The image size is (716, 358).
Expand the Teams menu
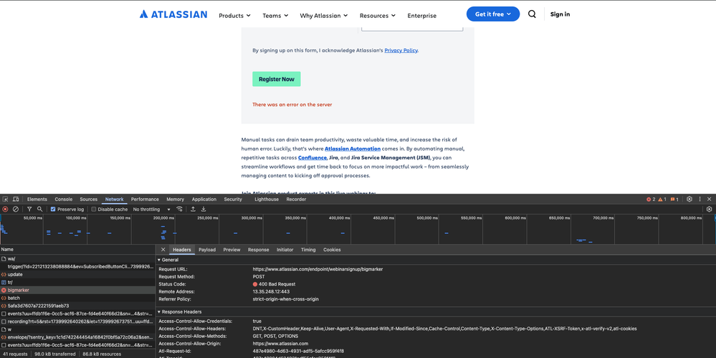click(x=275, y=16)
